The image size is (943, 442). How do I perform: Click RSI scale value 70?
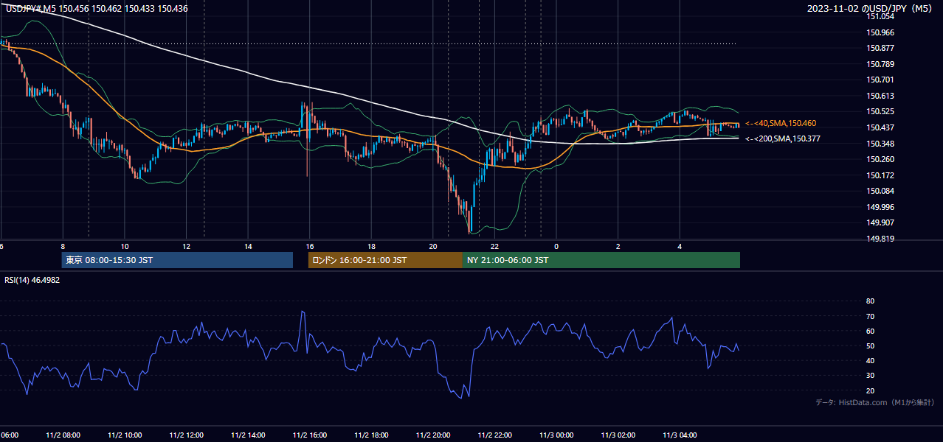tap(870, 316)
